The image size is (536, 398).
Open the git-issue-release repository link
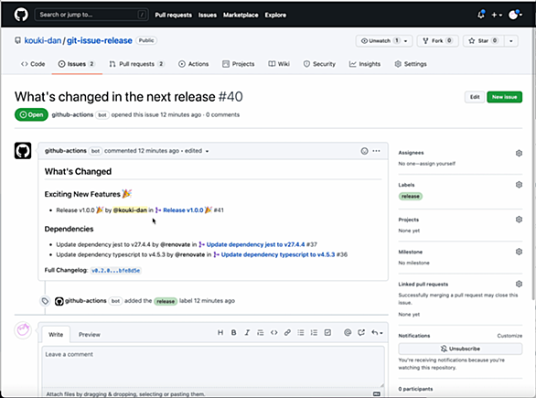point(100,40)
